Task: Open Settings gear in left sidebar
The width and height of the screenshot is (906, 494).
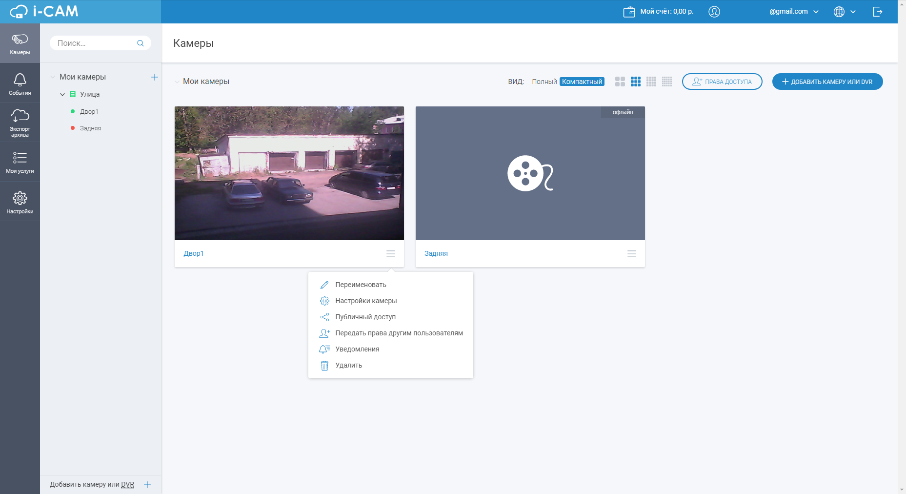Action: tap(20, 202)
